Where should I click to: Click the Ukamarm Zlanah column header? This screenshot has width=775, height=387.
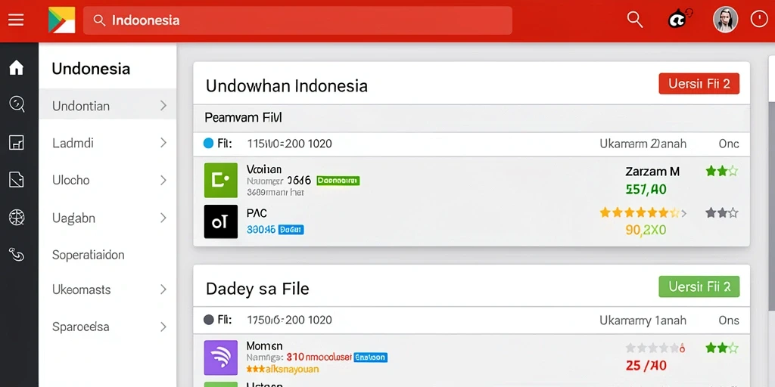[643, 144]
